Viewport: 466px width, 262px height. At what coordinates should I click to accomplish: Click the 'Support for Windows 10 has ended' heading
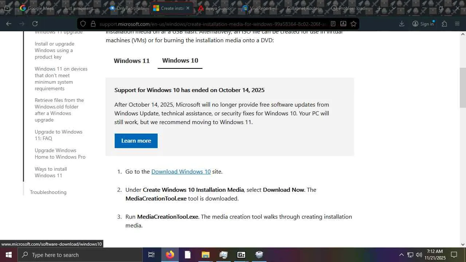click(189, 90)
